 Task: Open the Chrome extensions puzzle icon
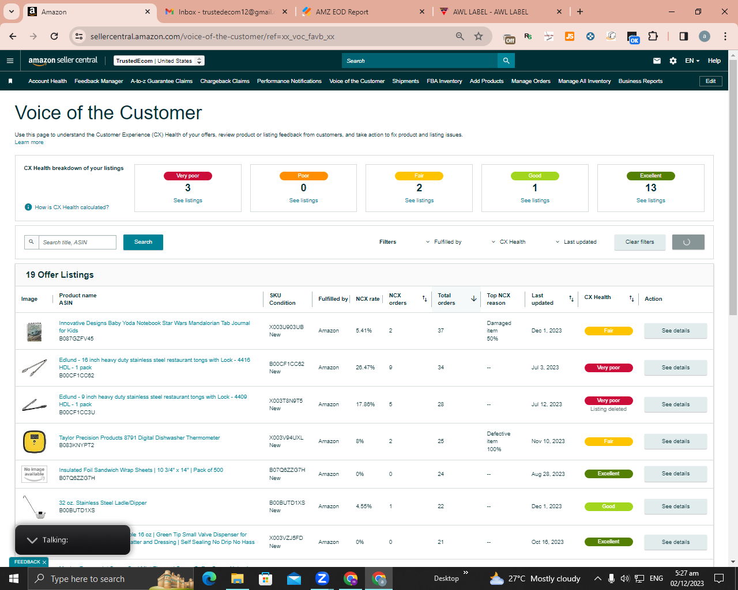(x=653, y=36)
